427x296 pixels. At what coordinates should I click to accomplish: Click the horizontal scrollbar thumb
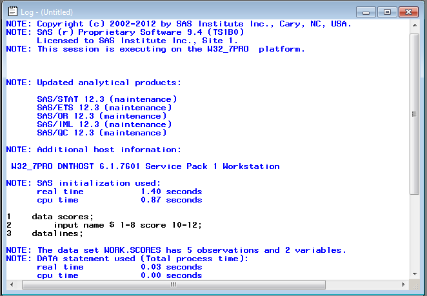(172, 284)
